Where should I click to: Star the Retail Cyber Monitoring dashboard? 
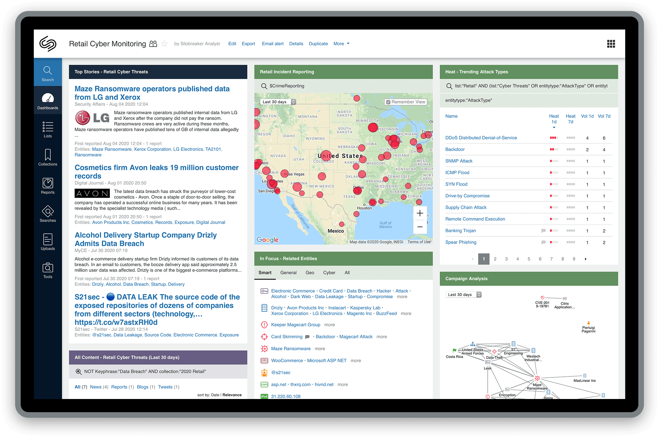click(x=164, y=44)
